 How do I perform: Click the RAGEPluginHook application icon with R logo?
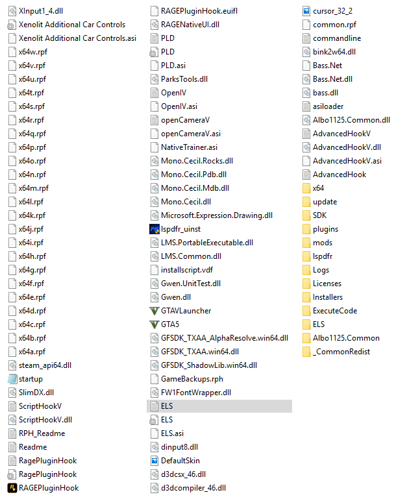(x=12, y=488)
